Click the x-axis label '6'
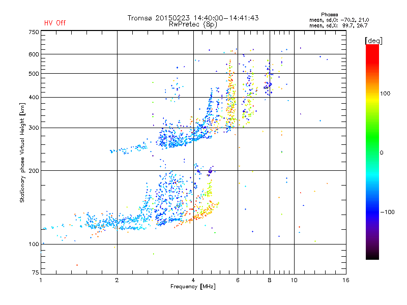Viewport: 407px width, 305px height. point(238,280)
